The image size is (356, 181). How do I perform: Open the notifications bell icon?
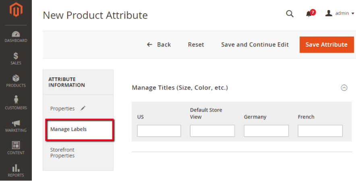tap(309, 14)
